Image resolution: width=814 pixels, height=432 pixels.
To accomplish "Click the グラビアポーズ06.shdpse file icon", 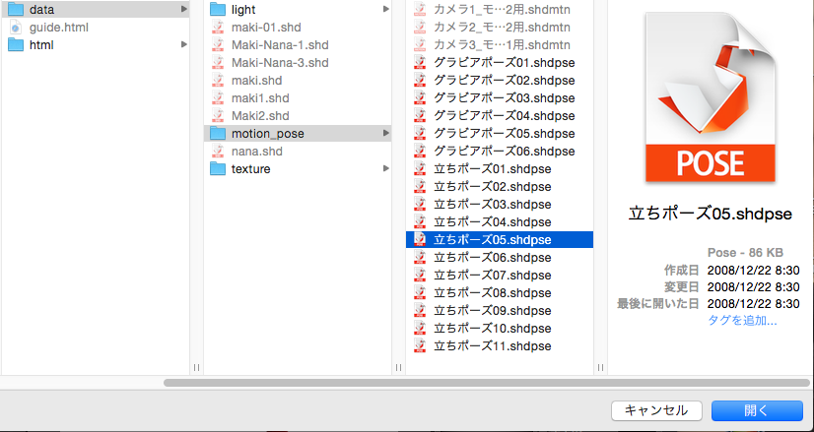I will coord(420,151).
